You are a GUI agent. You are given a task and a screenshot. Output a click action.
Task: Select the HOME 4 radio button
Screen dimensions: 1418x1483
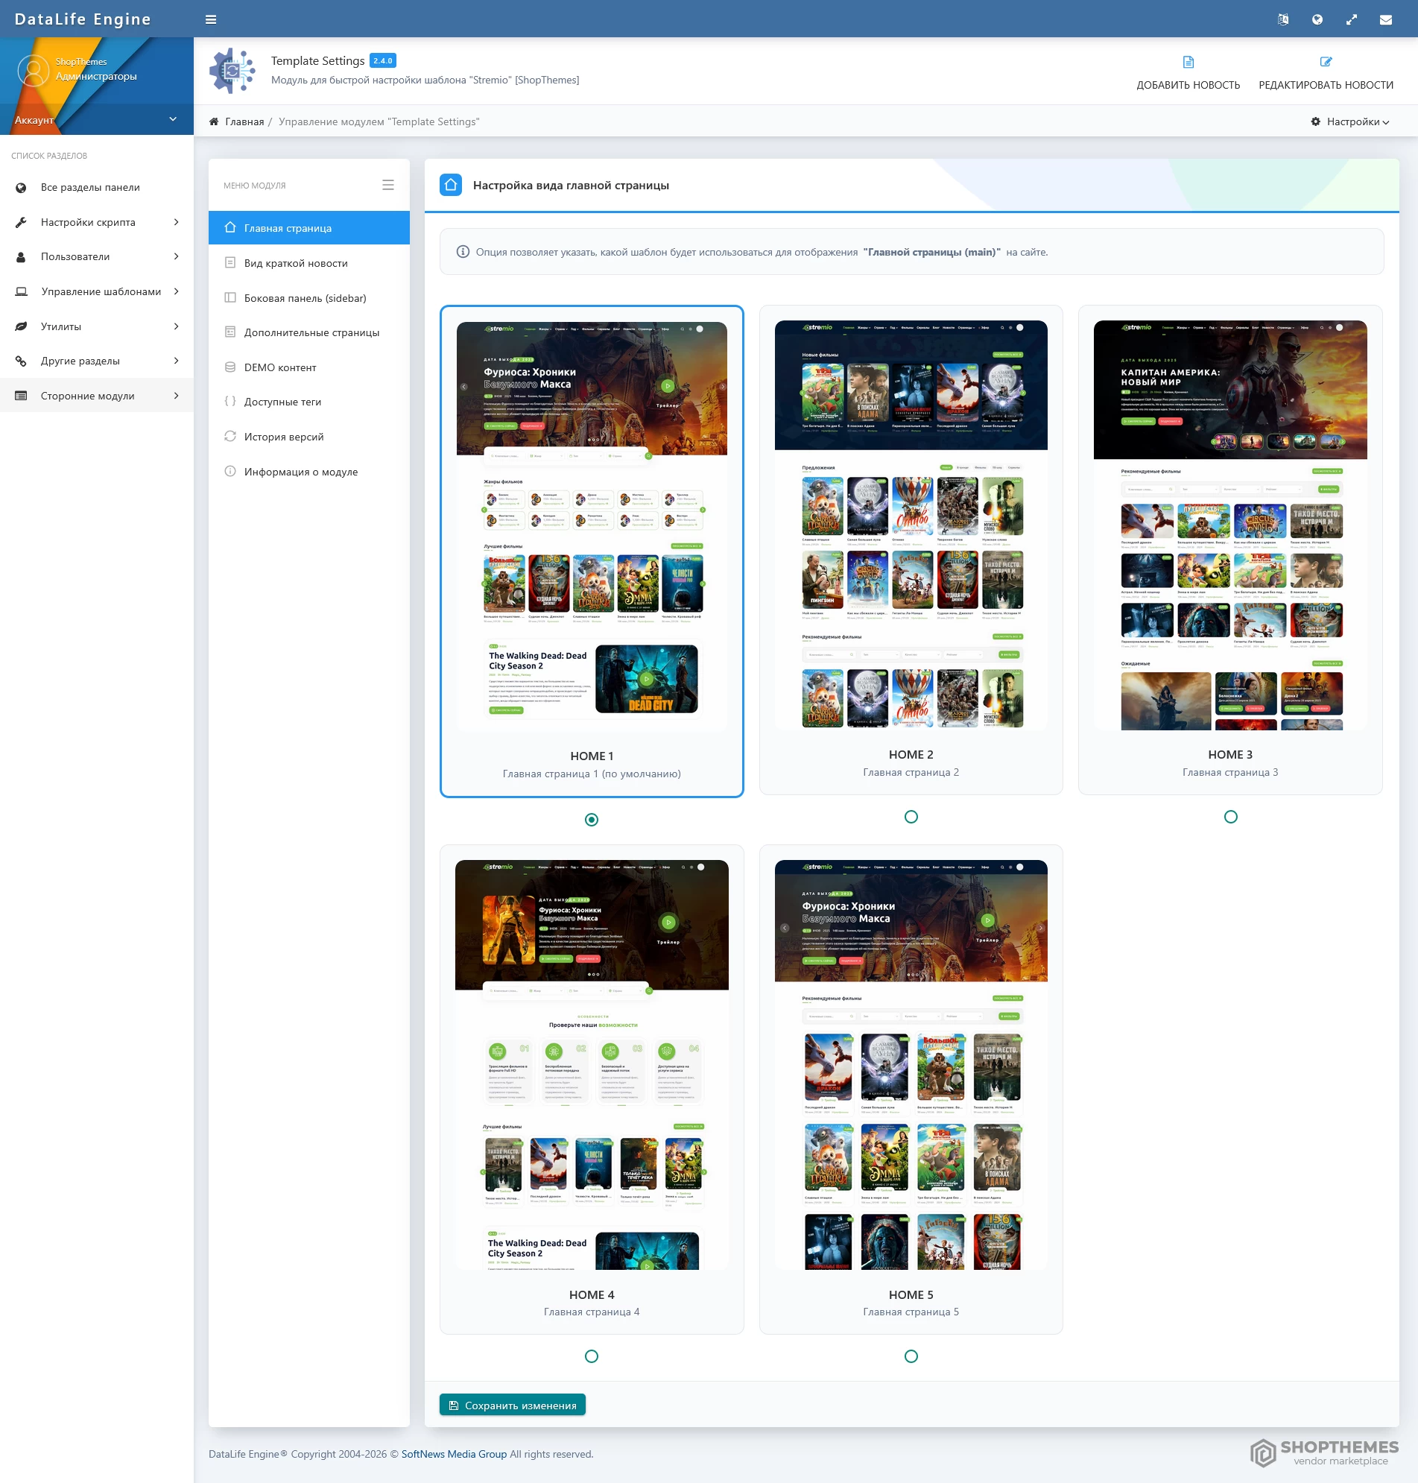[591, 1356]
